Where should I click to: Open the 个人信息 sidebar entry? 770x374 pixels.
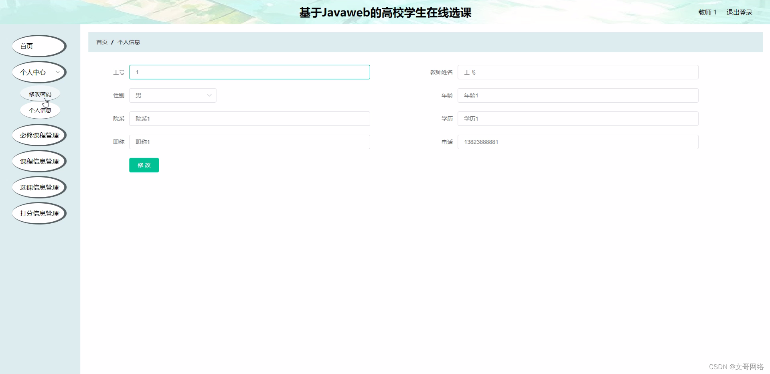40,110
